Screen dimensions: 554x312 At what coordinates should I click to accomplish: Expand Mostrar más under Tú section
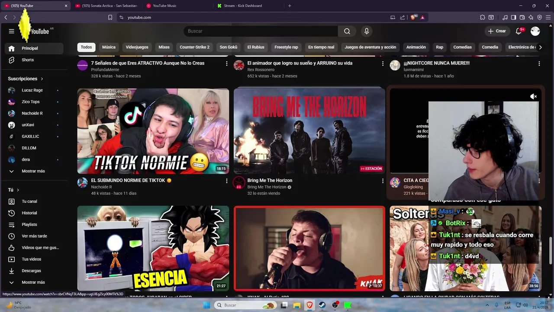[x=34, y=282]
